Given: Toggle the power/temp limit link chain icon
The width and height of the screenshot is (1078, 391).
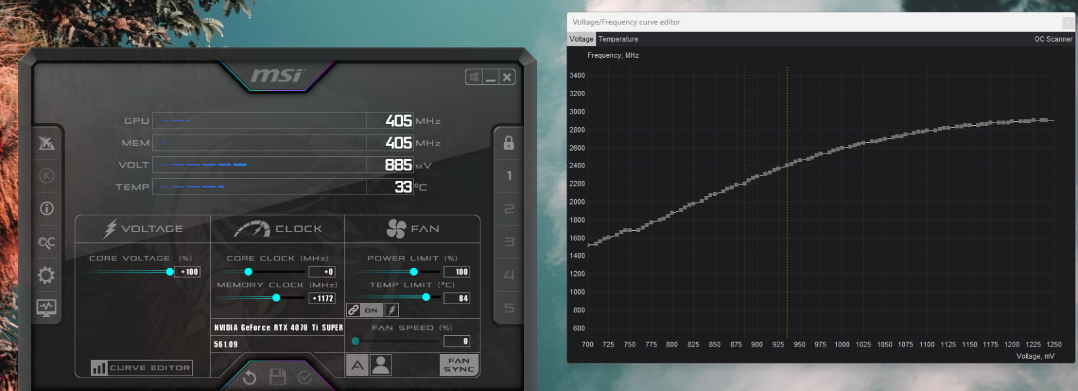Looking at the screenshot, I should point(354,310).
